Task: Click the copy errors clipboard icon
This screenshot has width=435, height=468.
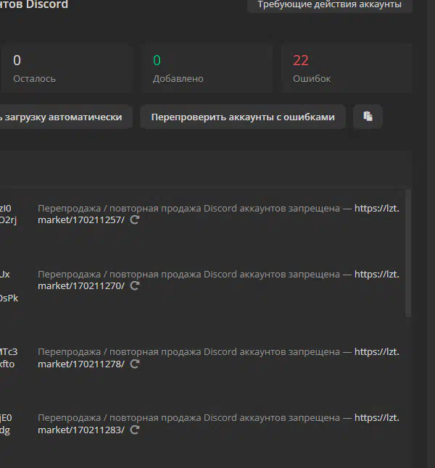Action: tap(368, 117)
